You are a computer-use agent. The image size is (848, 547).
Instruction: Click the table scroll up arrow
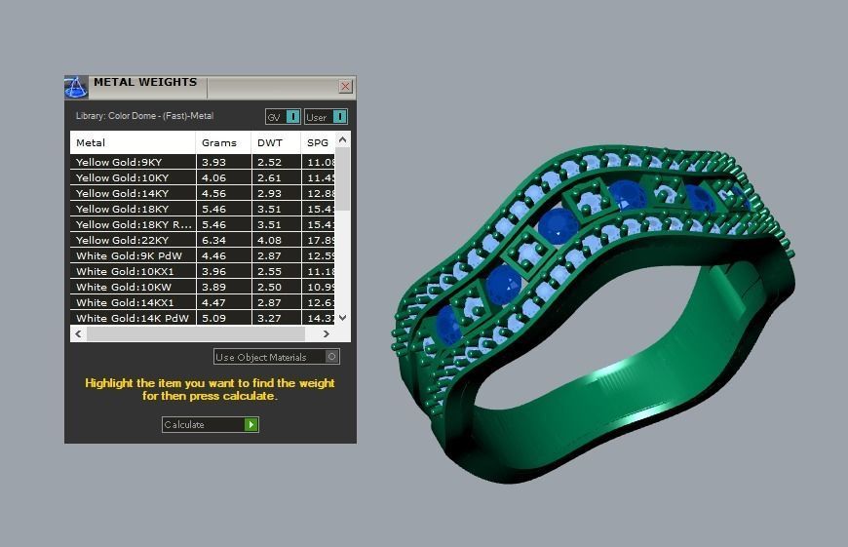(x=342, y=139)
